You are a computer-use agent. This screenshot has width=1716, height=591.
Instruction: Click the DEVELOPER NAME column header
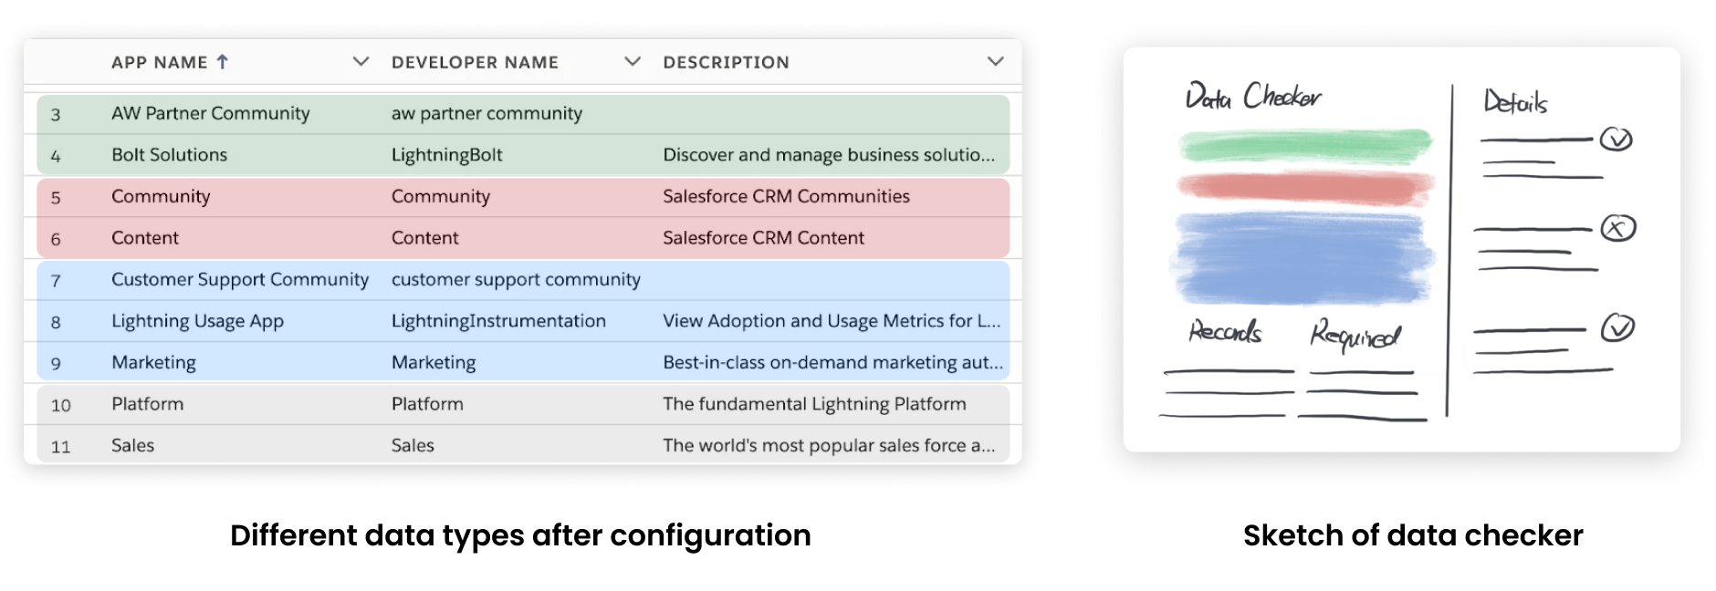tap(475, 62)
